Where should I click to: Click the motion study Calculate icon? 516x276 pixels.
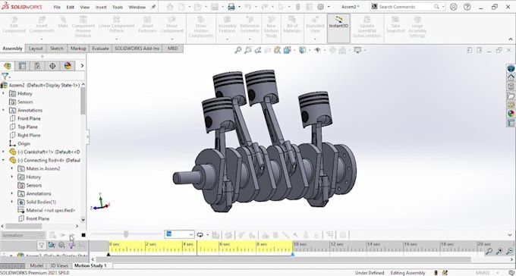point(52,235)
